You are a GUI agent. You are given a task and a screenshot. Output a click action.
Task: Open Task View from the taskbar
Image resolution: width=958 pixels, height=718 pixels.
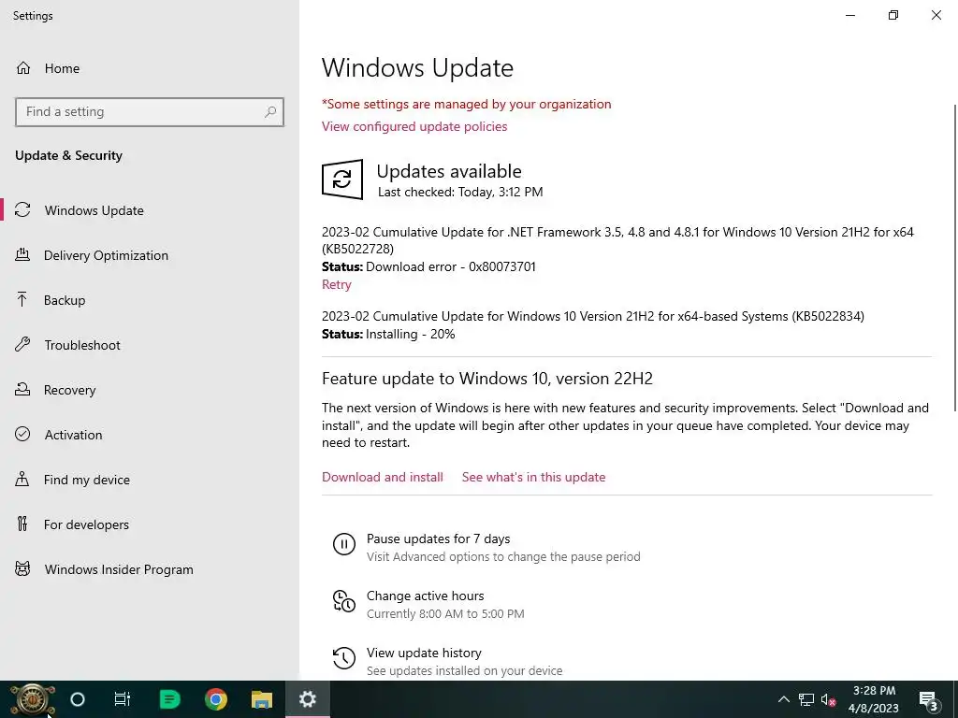coord(123,699)
